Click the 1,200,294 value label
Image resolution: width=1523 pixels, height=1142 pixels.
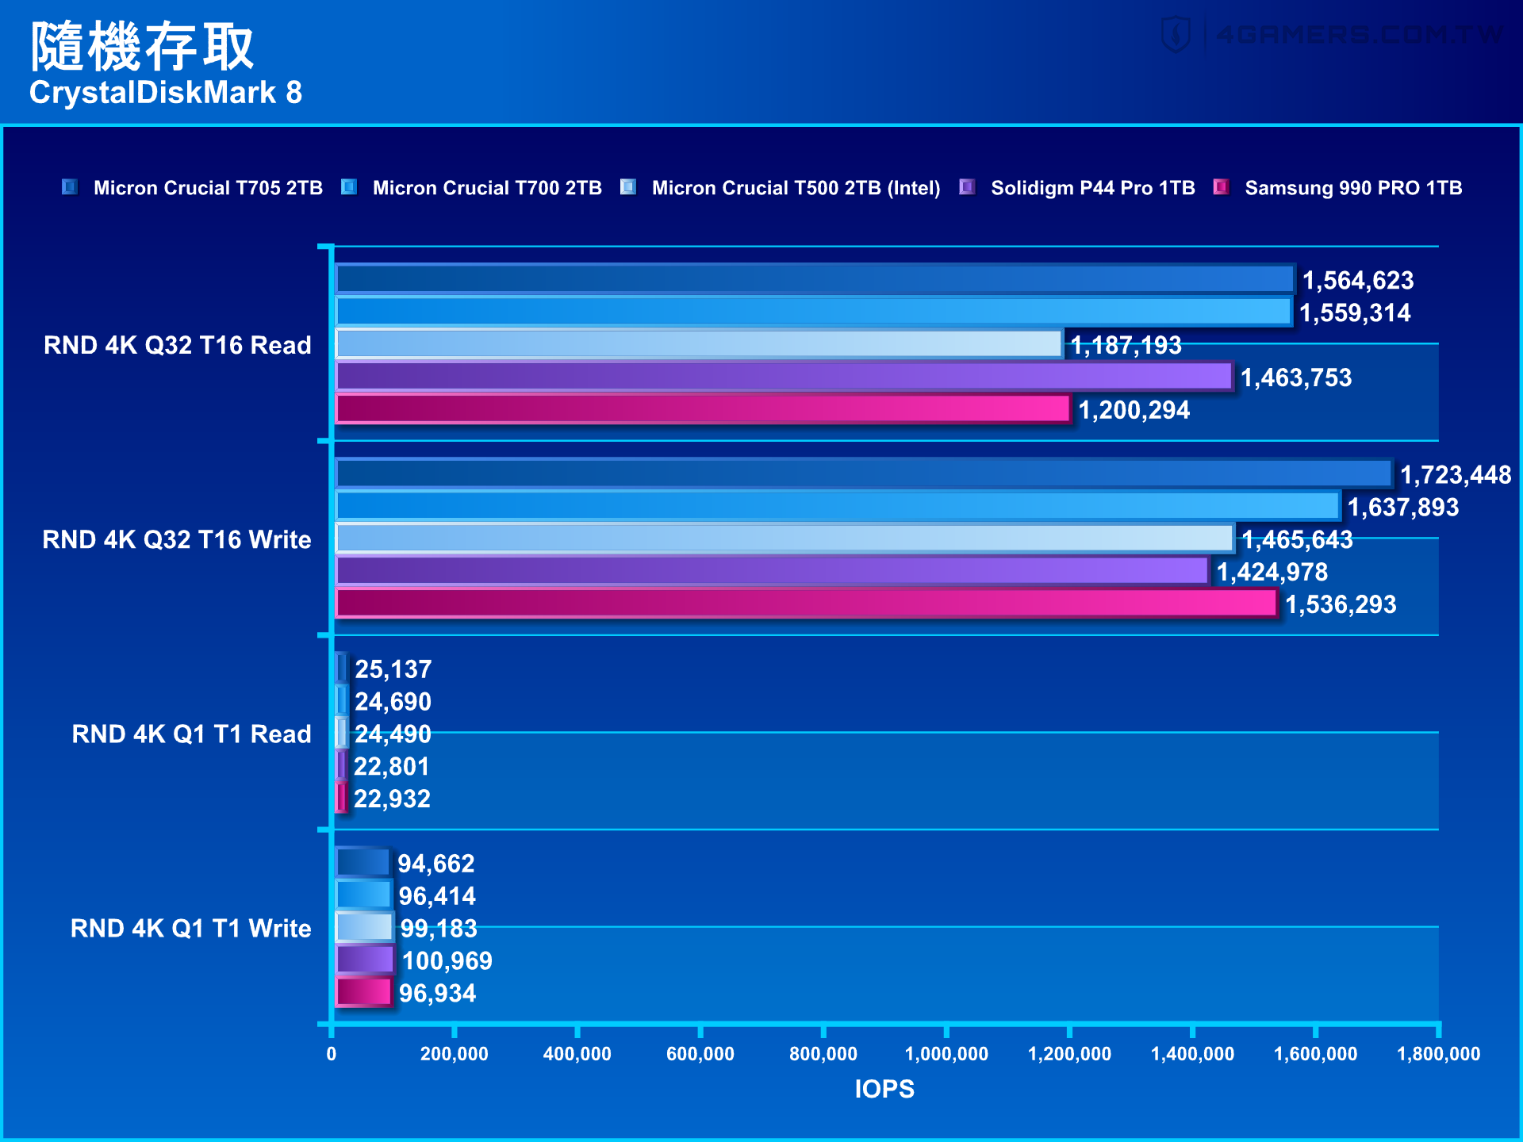pos(1134,410)
